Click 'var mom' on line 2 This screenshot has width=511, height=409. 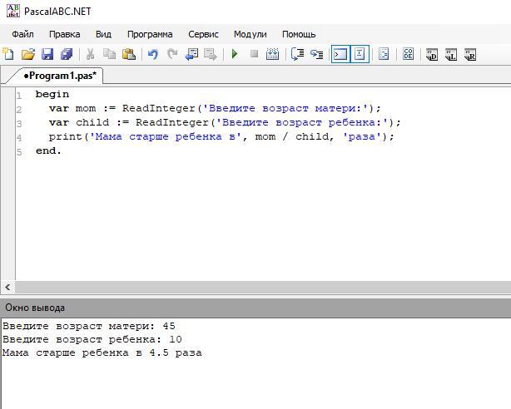point(72,108)
